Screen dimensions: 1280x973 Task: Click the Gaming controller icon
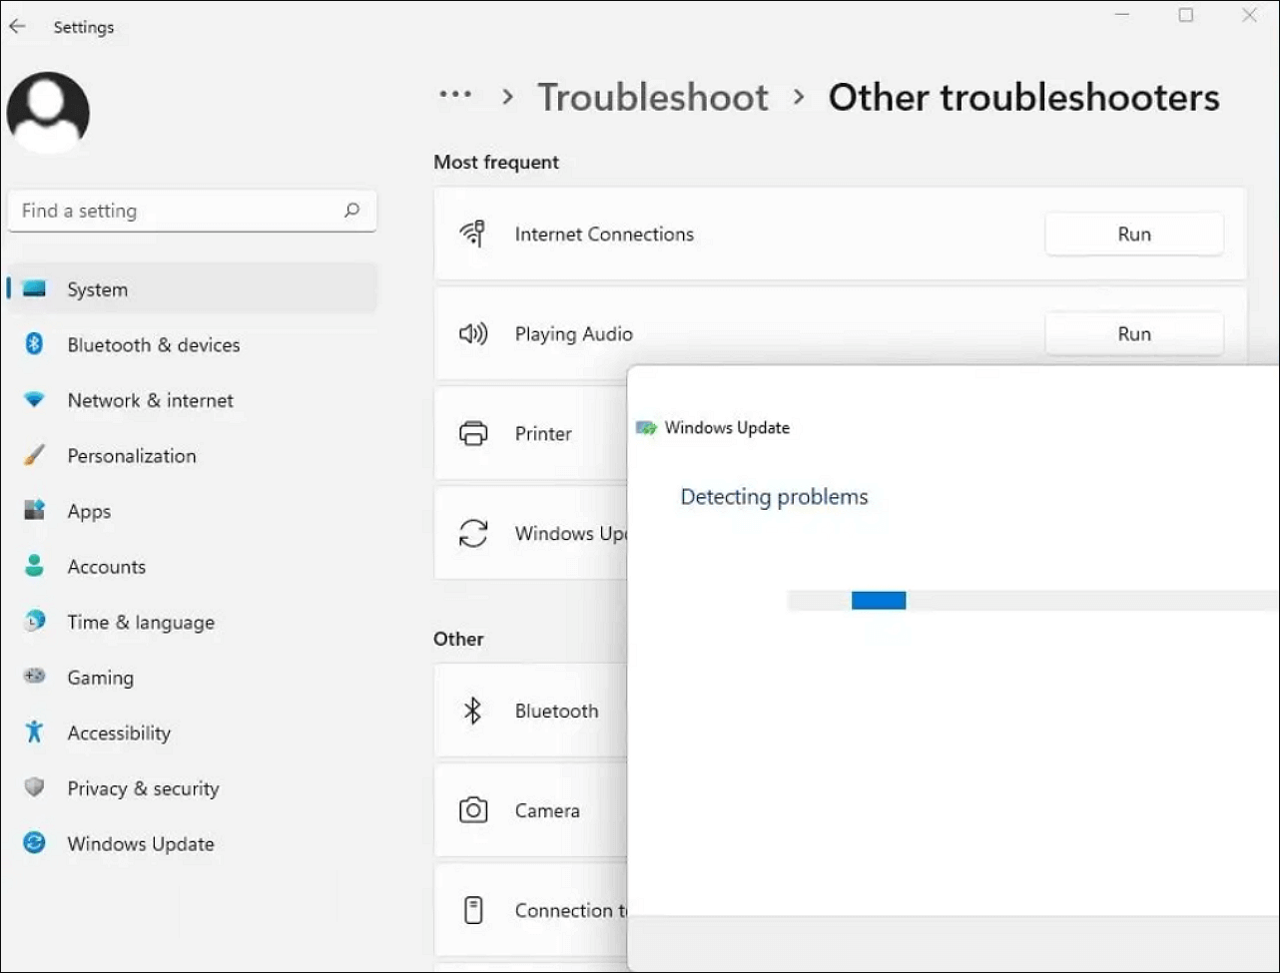coord(34,677)
